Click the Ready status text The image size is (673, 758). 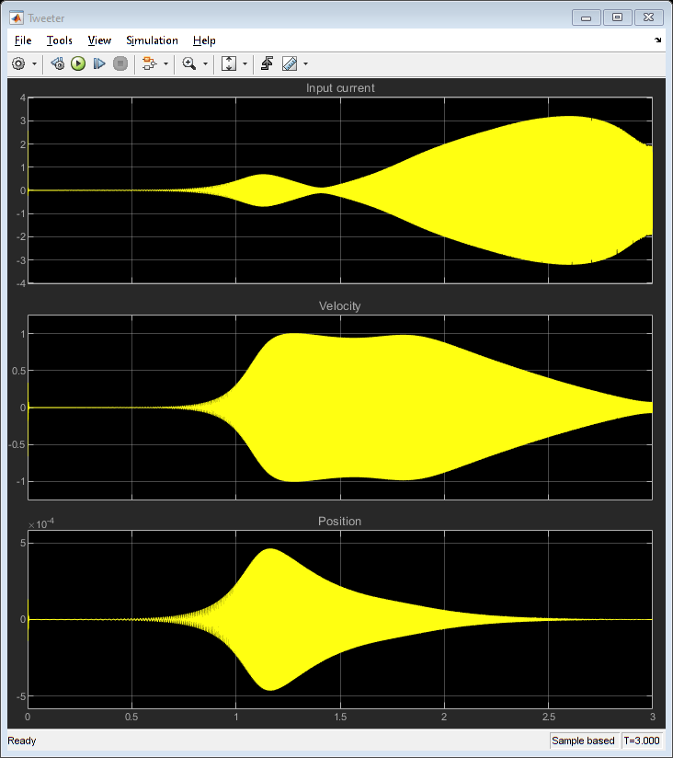coord(22,741)
